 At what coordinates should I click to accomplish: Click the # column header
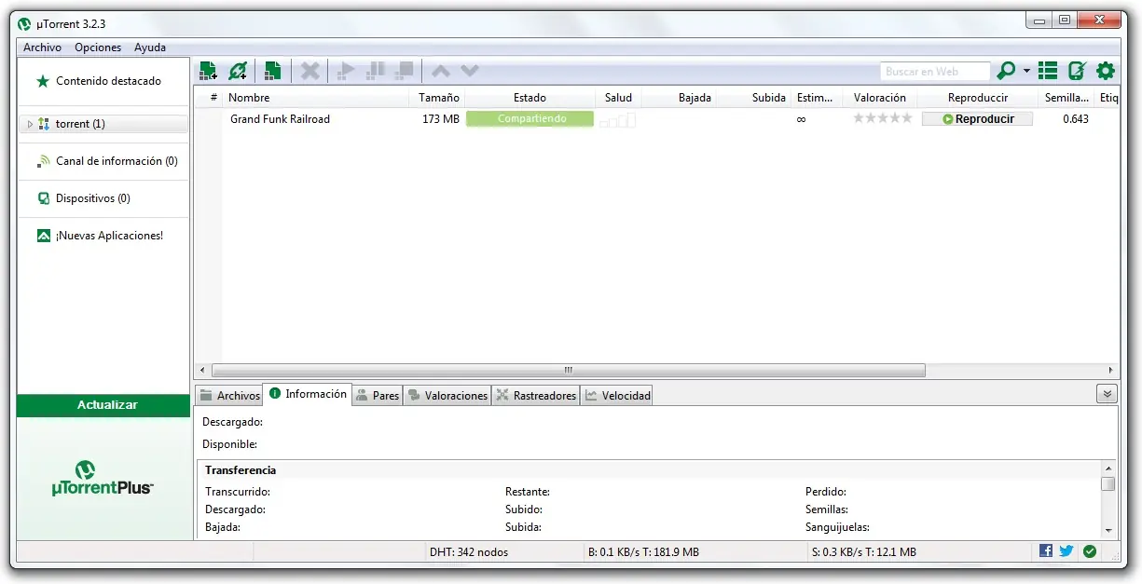[x=209, y=98]
